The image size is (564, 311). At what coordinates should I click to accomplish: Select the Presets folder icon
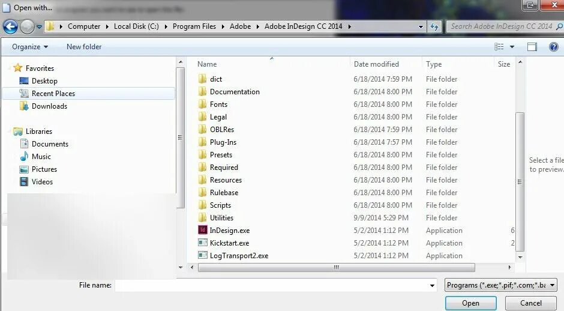(203, 154)
